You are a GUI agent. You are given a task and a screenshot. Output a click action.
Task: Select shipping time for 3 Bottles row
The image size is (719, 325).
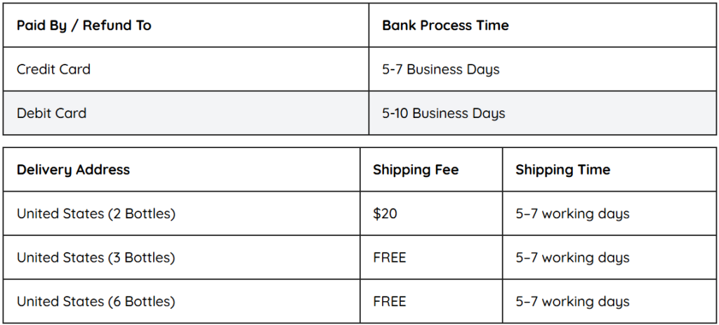tap(609, 258)
